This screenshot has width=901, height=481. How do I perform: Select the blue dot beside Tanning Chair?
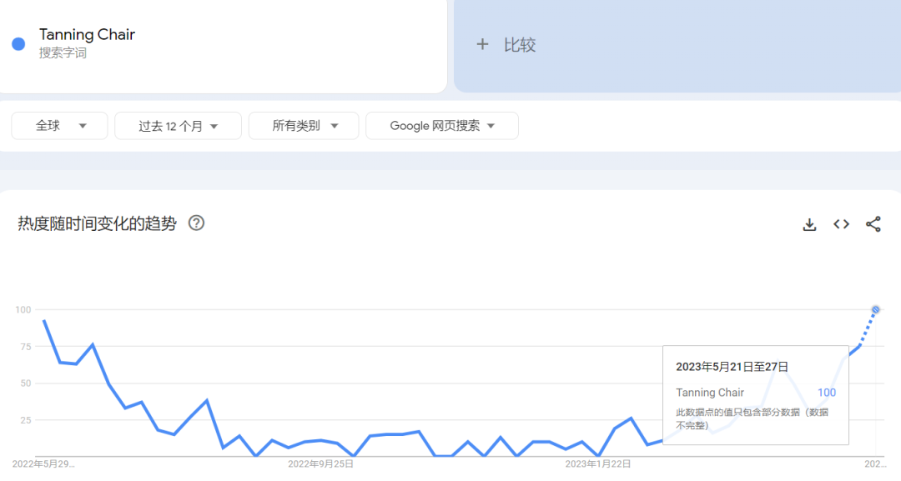point(18,44)
